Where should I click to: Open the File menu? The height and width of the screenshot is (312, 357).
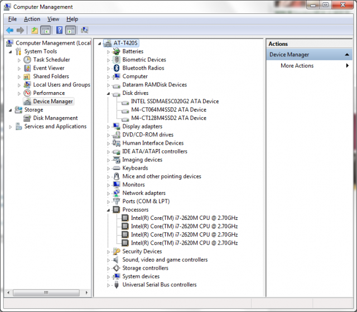pos(12,19)
